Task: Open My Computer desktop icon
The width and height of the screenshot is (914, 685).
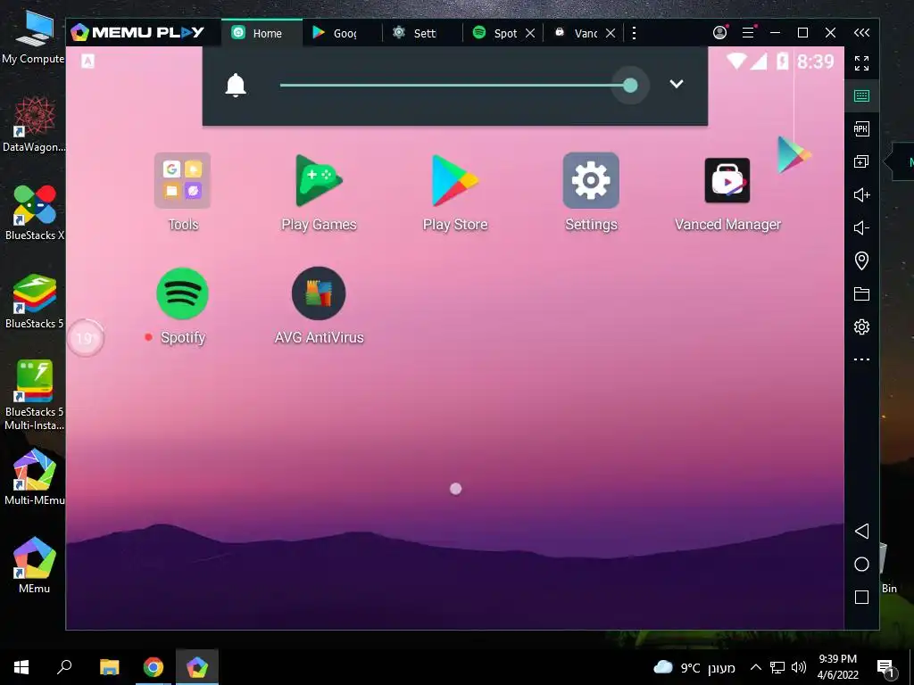Action: 34,36
